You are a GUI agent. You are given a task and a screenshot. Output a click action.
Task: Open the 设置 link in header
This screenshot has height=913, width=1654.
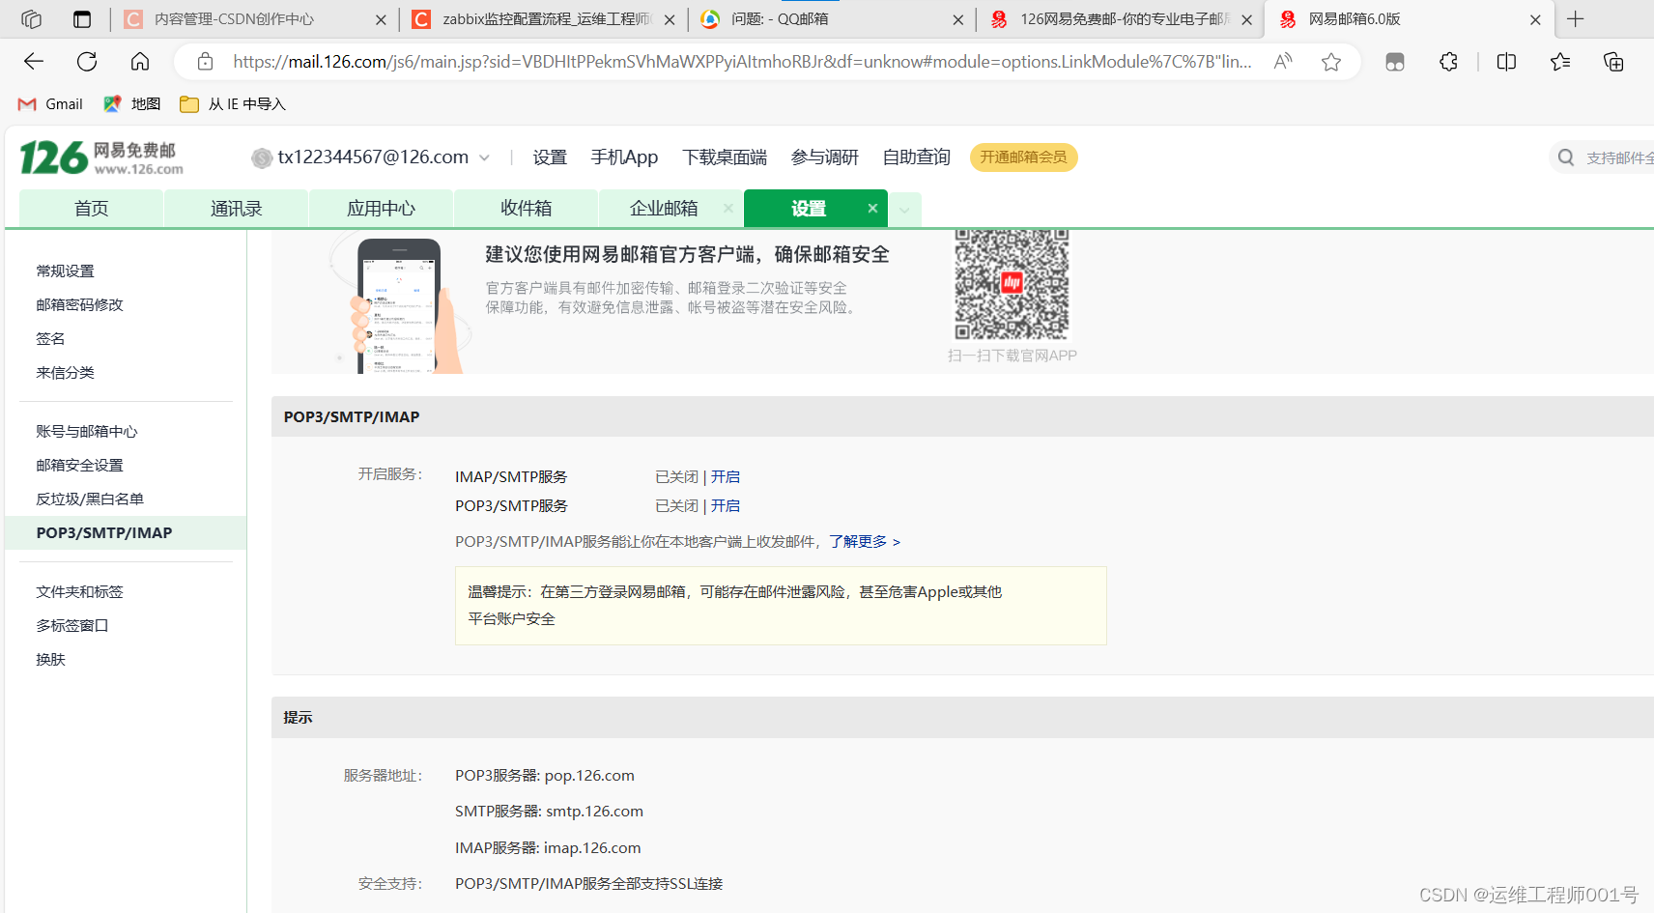pyautogui.click(x=550, y=157)
